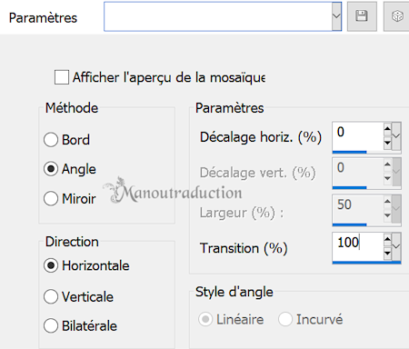This screenshot has height=349, width=409.
Task: Select the Incurvé angle style option
Action: coord(311,319)
